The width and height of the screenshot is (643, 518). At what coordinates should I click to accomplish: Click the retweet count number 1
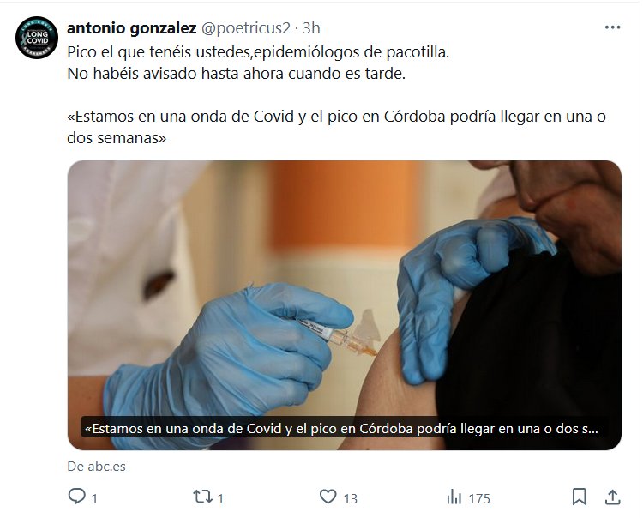(x=220, y=499)
